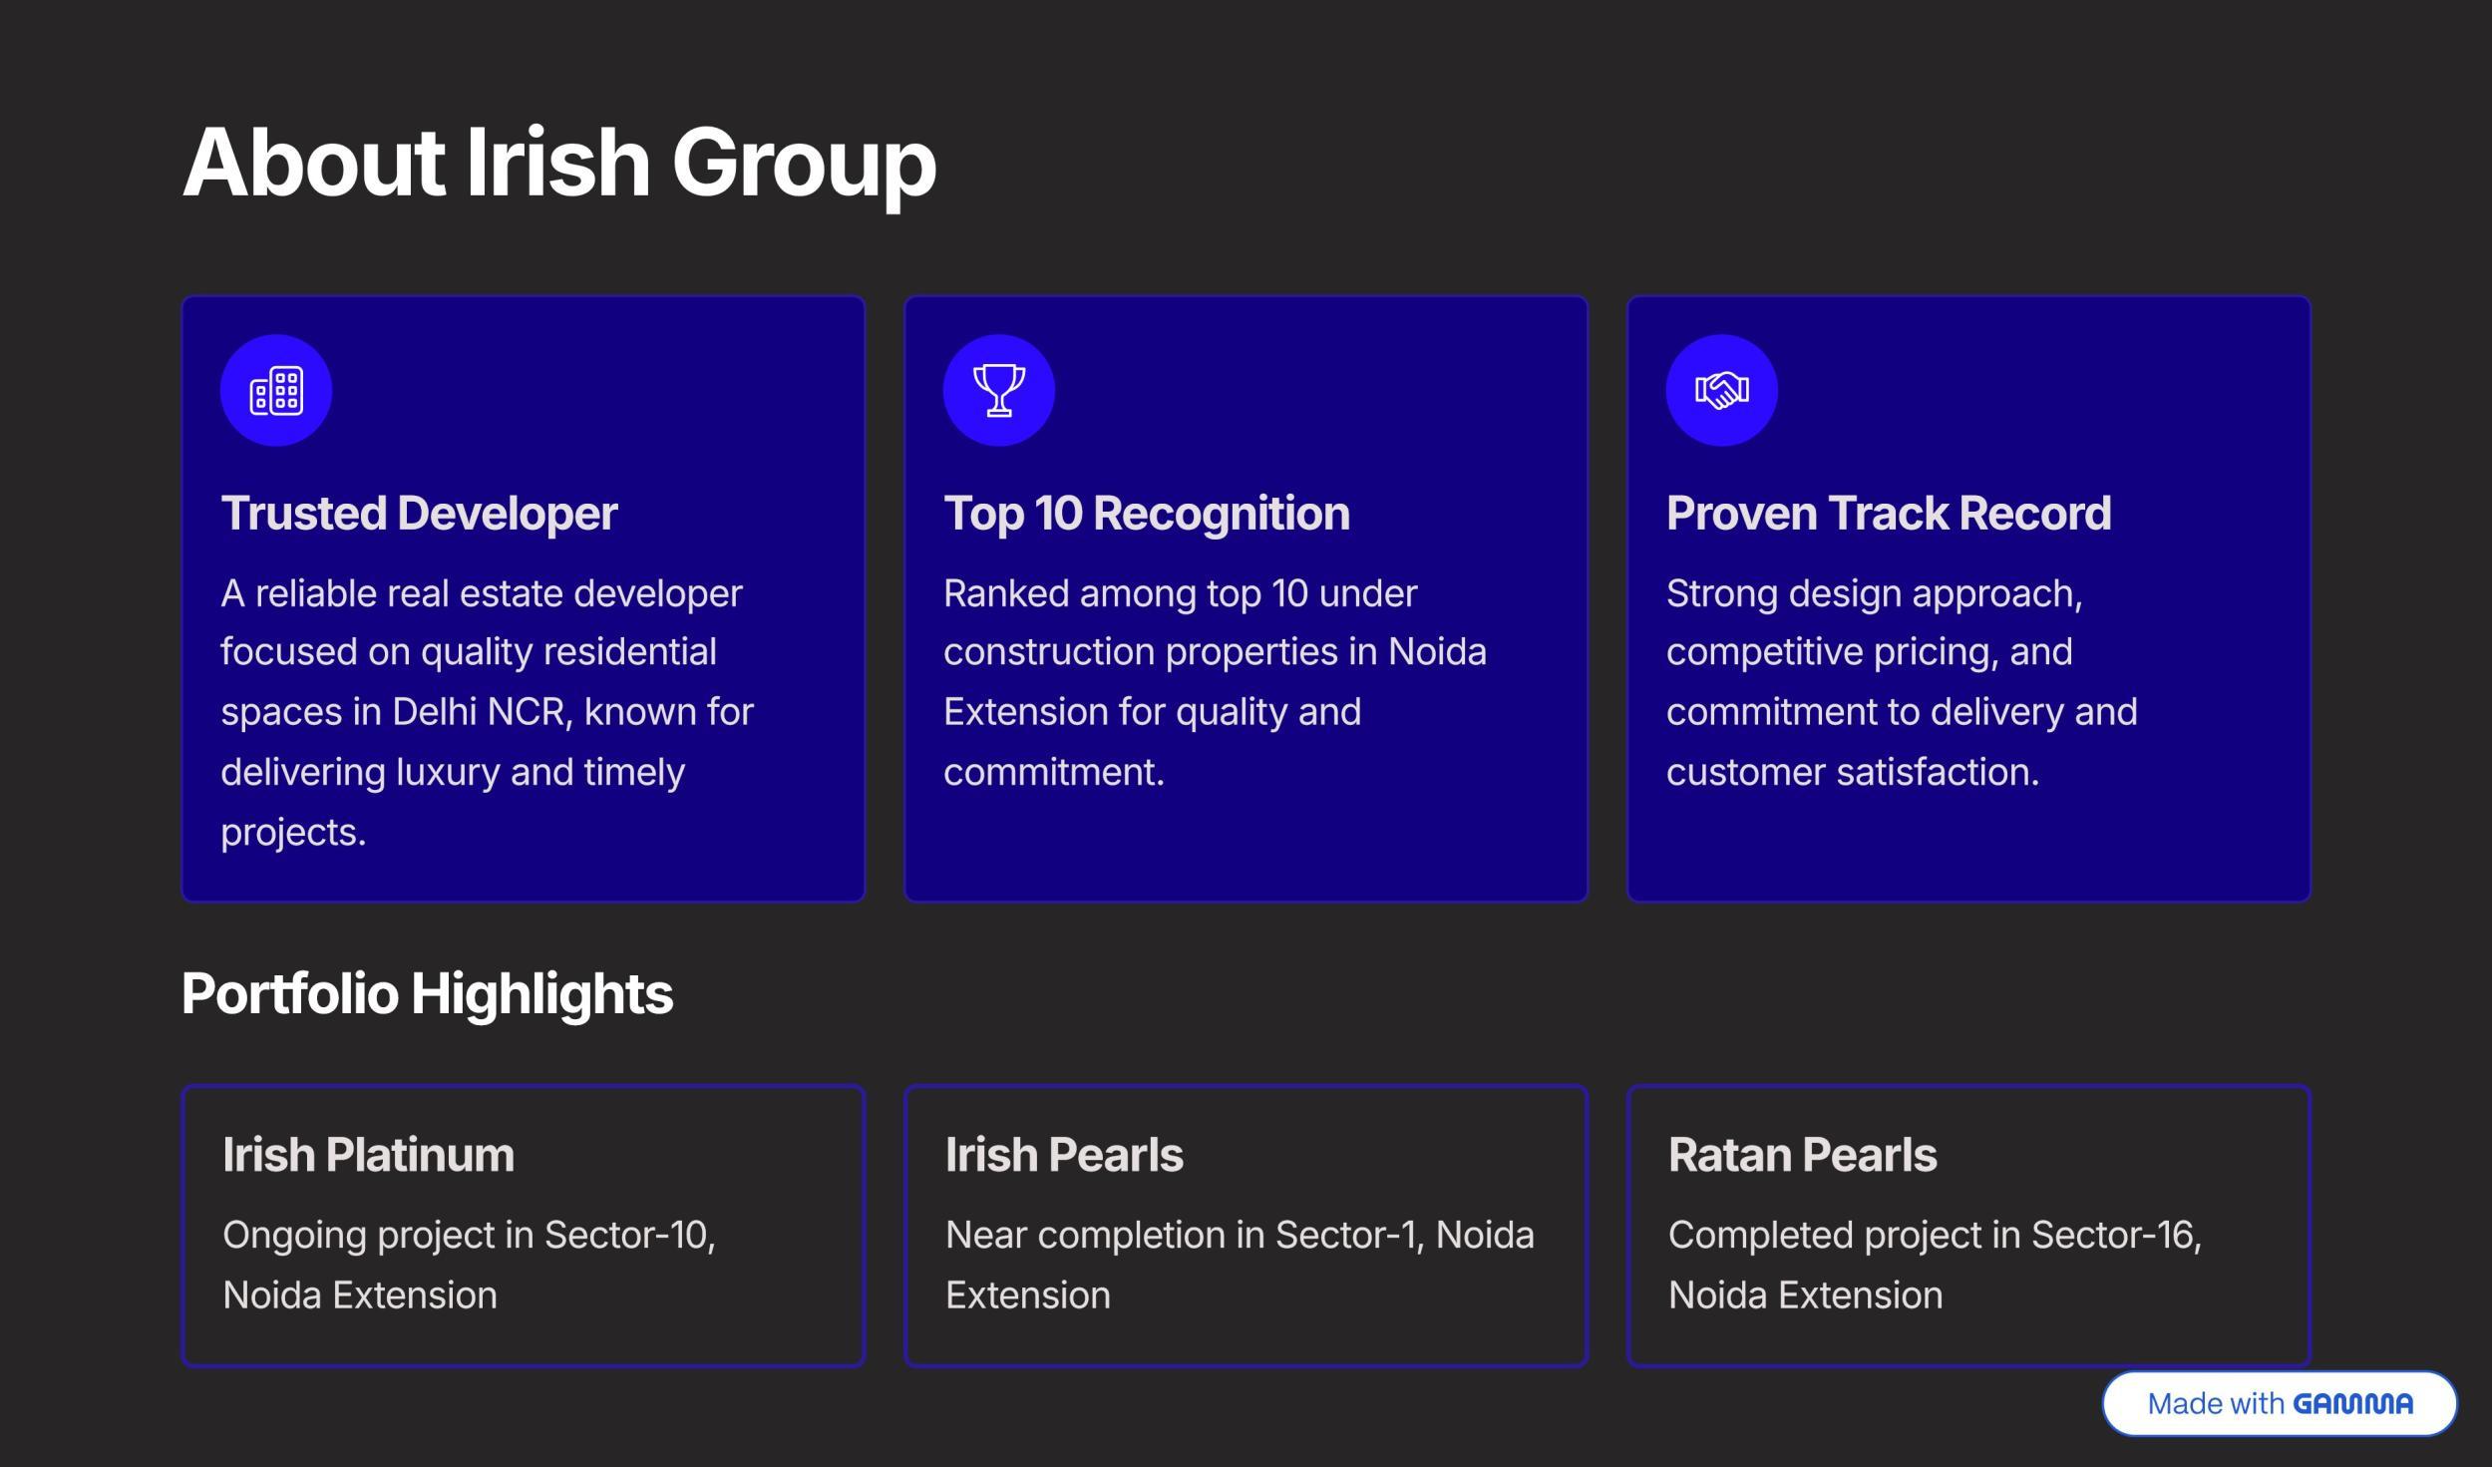Select the "About Irish Group" title
2492x1467 pixels.
coord(558,163)
